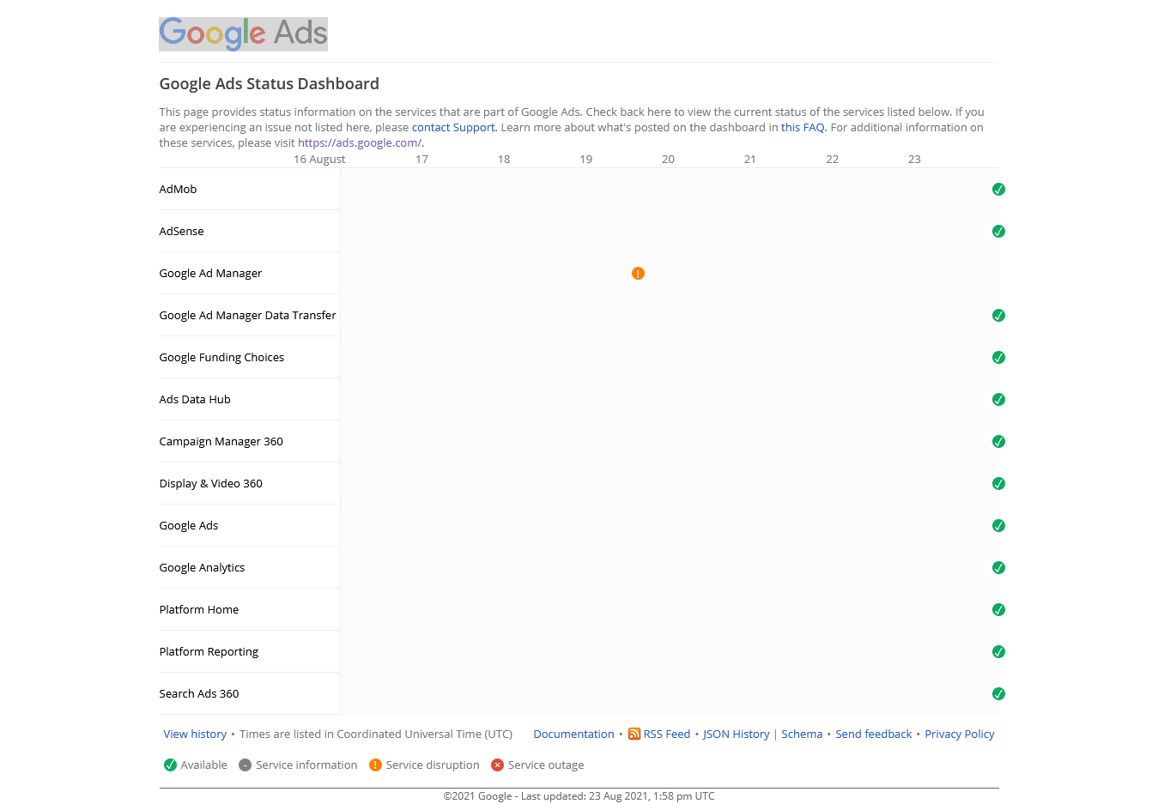Click Search Ads 360 status checkmark
This screenshot has height=810, width=1158.
(998, 694)
